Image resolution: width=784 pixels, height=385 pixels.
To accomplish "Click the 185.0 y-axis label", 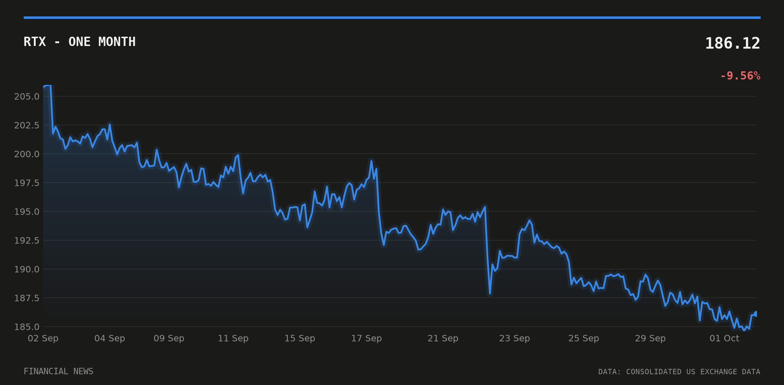I will click(27, 327).
